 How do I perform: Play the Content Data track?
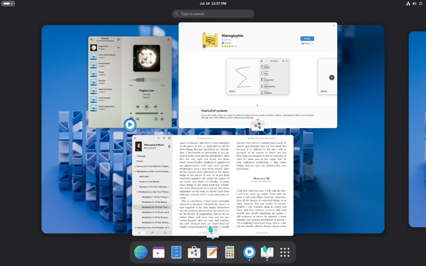105,65
